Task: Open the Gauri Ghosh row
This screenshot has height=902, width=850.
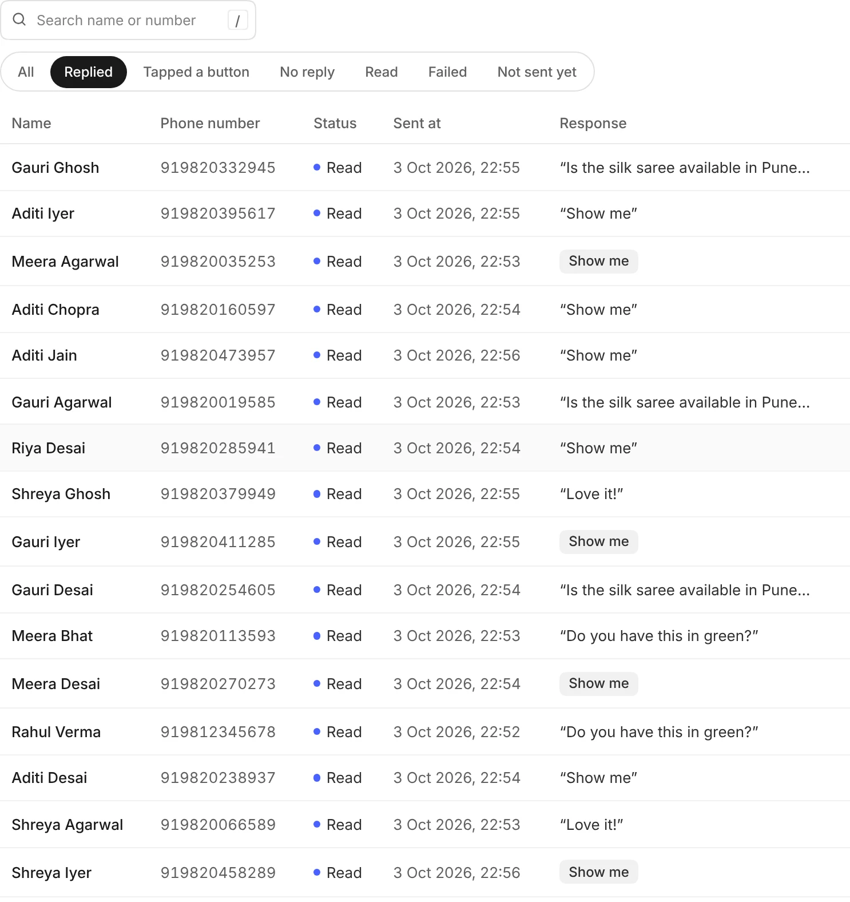Action: click(x=425, y=168)
